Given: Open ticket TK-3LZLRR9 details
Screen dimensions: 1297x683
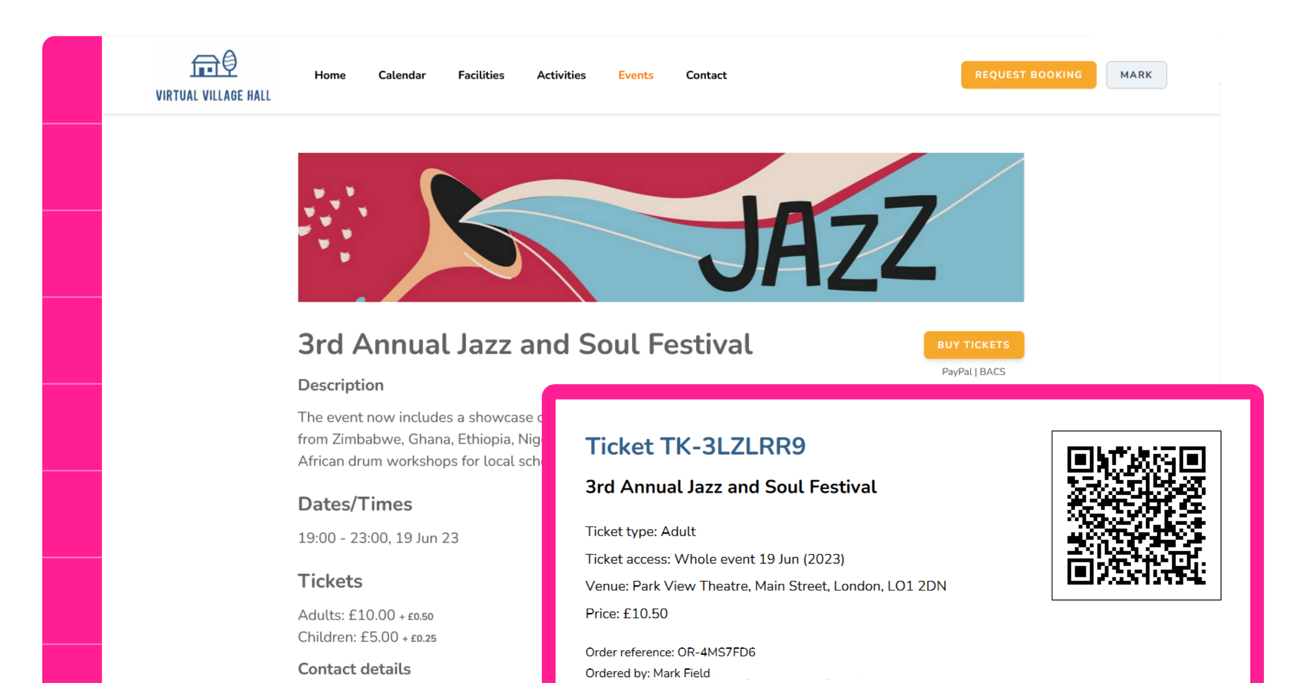Looking at the screenshot, I should pyautogui.click(x=695, y=446).
